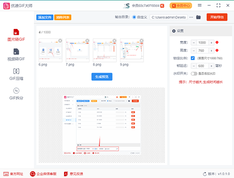The width and height of the screenshot is (234, 178).
Task: Open 意见反馈 feedback in footer
Action: (73, 174)
